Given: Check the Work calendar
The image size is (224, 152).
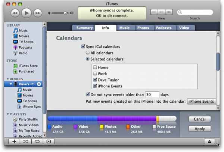Looking at the screenshot, I should pyautogui.click(x=95, y=74).
